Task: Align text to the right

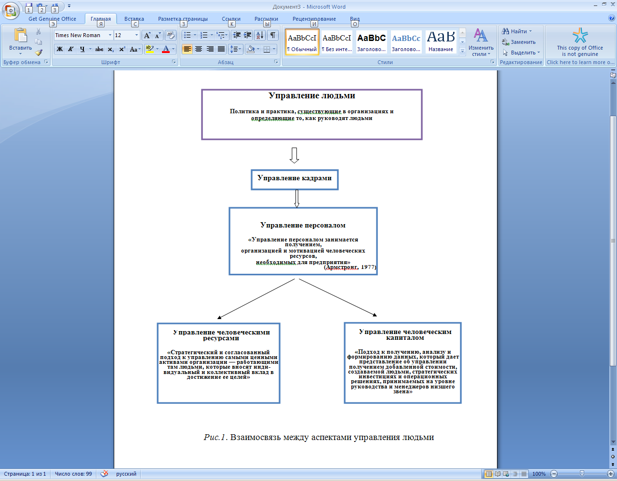Action: [210, 49]
